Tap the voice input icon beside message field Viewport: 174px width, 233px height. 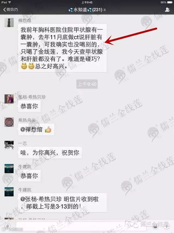[7, 226]
